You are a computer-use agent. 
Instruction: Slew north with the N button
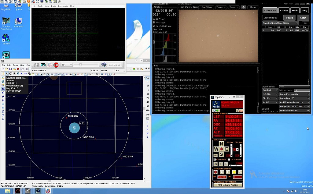(221, 144)
